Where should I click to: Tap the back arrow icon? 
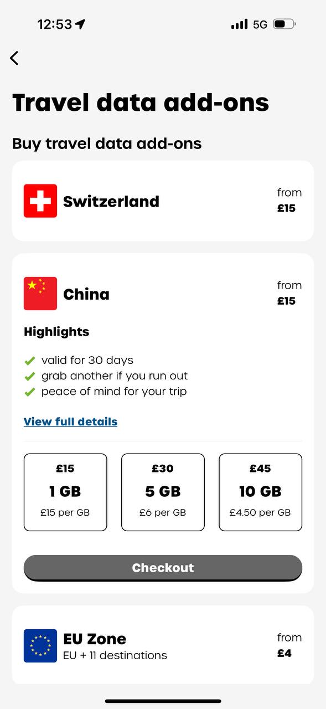tap(14, 58)
